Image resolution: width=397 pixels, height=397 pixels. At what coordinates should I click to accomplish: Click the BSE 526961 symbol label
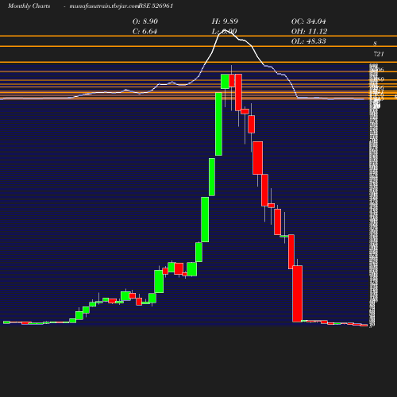point(156,6)
